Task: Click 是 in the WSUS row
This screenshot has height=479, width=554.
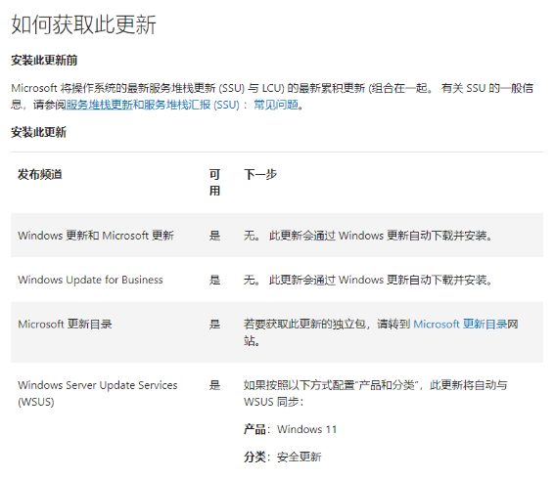Action: pos(214,385)
